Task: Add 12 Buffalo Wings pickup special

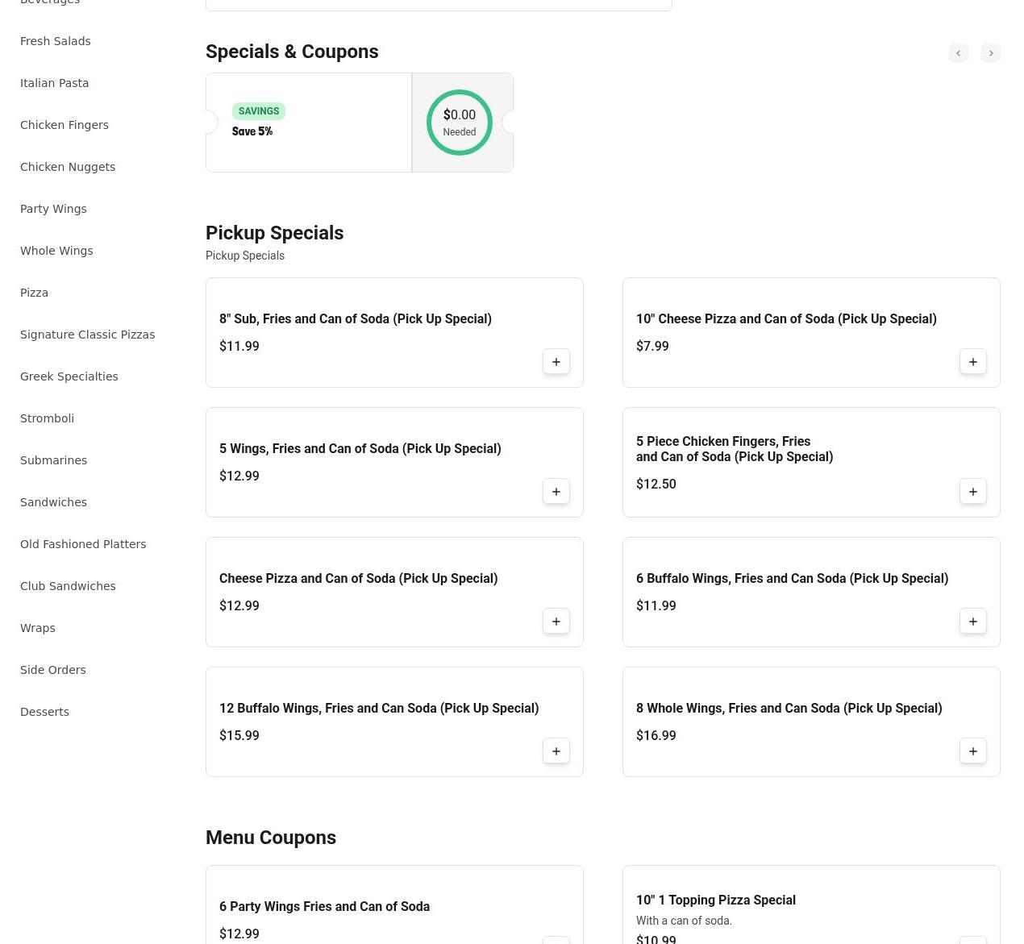Action: pos(556,751)
